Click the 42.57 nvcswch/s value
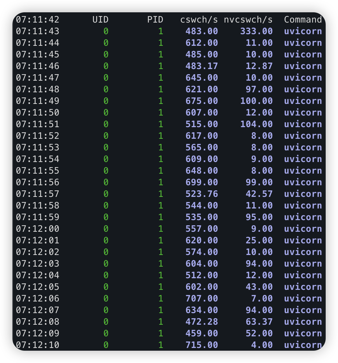 point(259,194)
